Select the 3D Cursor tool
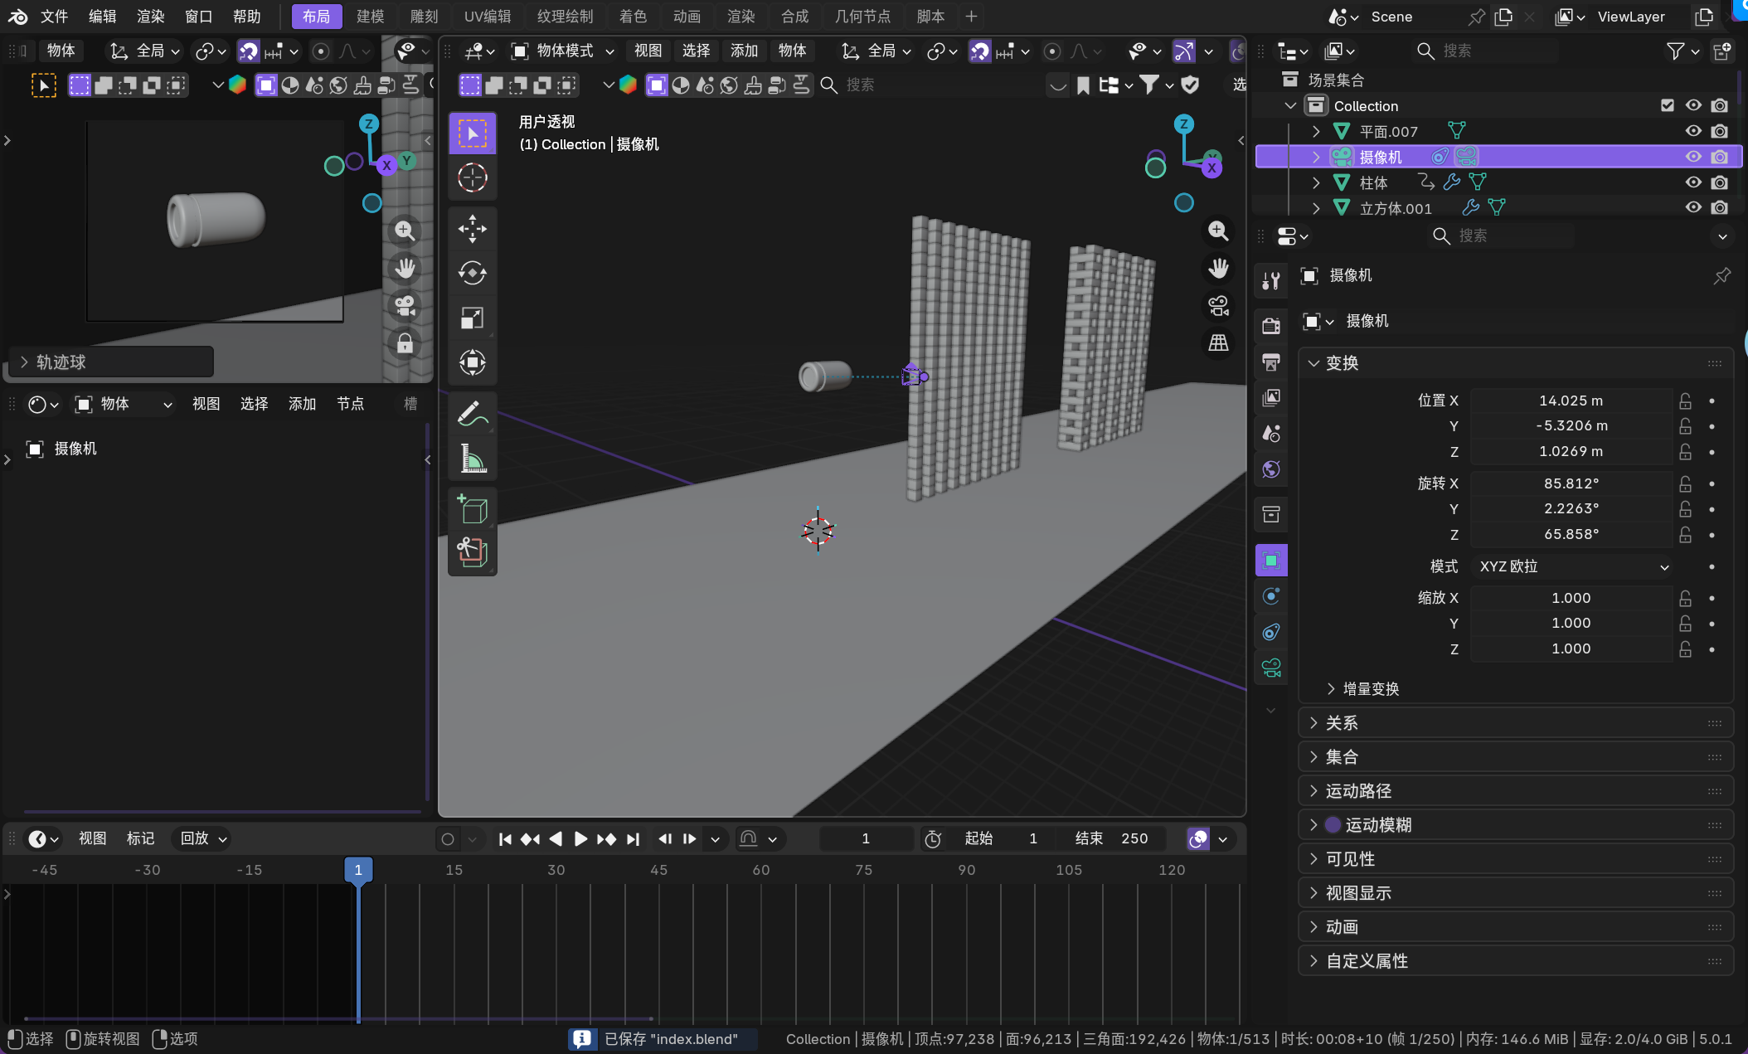 pyautogui.click(x=472, y=177)
